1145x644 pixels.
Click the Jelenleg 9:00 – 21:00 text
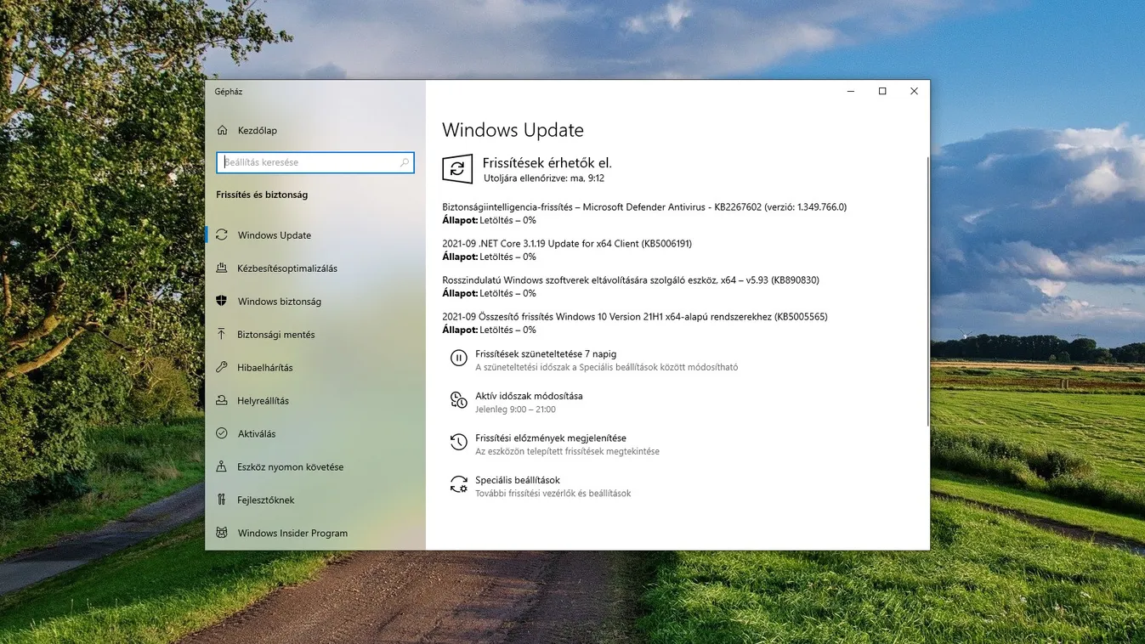tap(515, 410)
